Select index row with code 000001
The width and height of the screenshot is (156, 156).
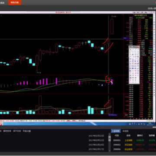pyautogui.click(x=133, y=140)
